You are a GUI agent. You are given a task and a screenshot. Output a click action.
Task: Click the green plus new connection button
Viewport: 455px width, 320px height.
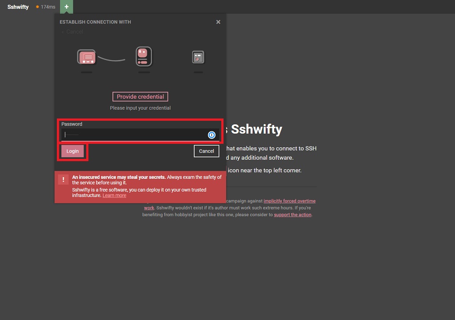click(x=67, y=7)
